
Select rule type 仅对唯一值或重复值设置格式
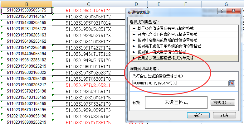(x=184, y=52)
